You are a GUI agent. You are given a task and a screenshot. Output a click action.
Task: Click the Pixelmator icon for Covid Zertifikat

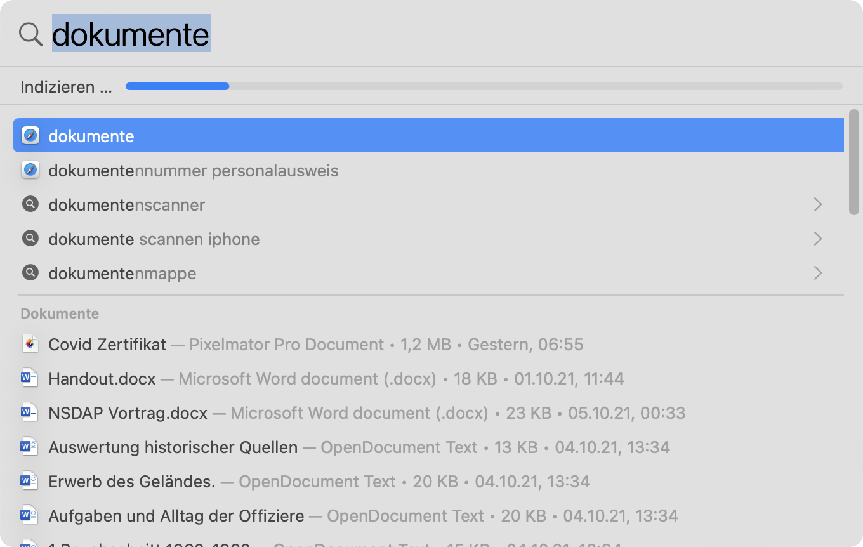pyautogui.click(x=30, y=344)
